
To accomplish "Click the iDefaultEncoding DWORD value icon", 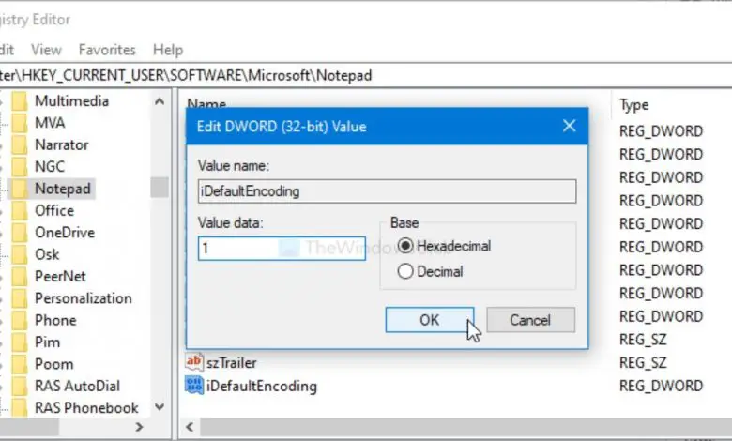I will (x=195, y=385).
